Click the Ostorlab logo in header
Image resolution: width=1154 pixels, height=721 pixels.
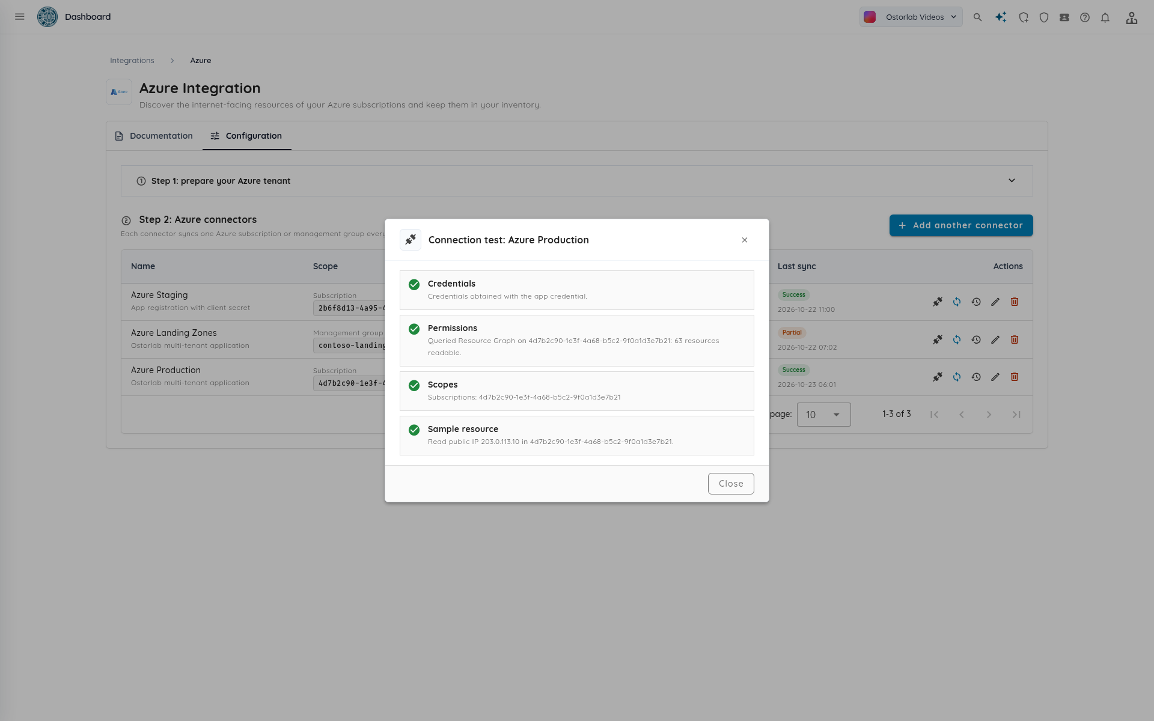(47, 17)
